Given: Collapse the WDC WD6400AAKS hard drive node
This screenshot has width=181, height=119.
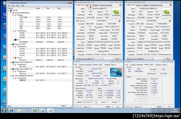Looking at the screenshot, I should [11, 76].
